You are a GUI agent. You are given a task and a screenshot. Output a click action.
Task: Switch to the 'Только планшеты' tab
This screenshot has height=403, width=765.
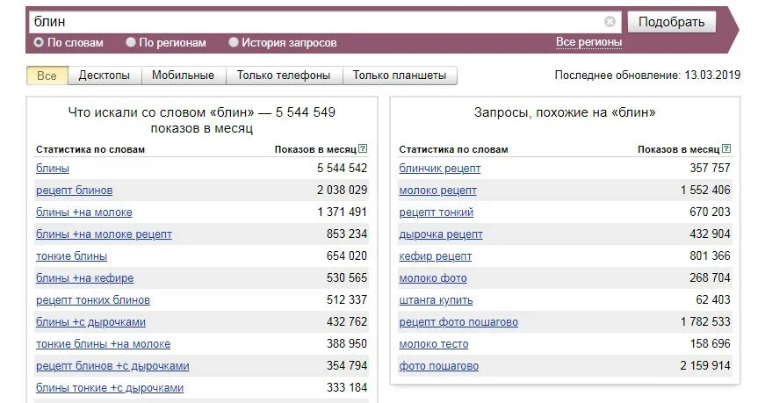point(400,76)
